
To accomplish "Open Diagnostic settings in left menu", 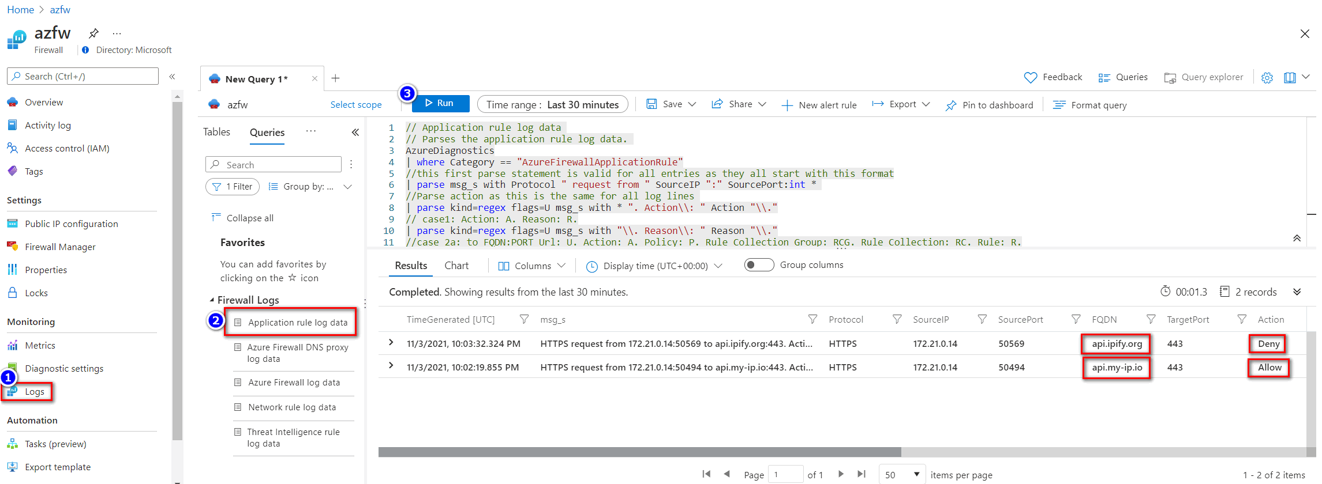I will point(64,369).
